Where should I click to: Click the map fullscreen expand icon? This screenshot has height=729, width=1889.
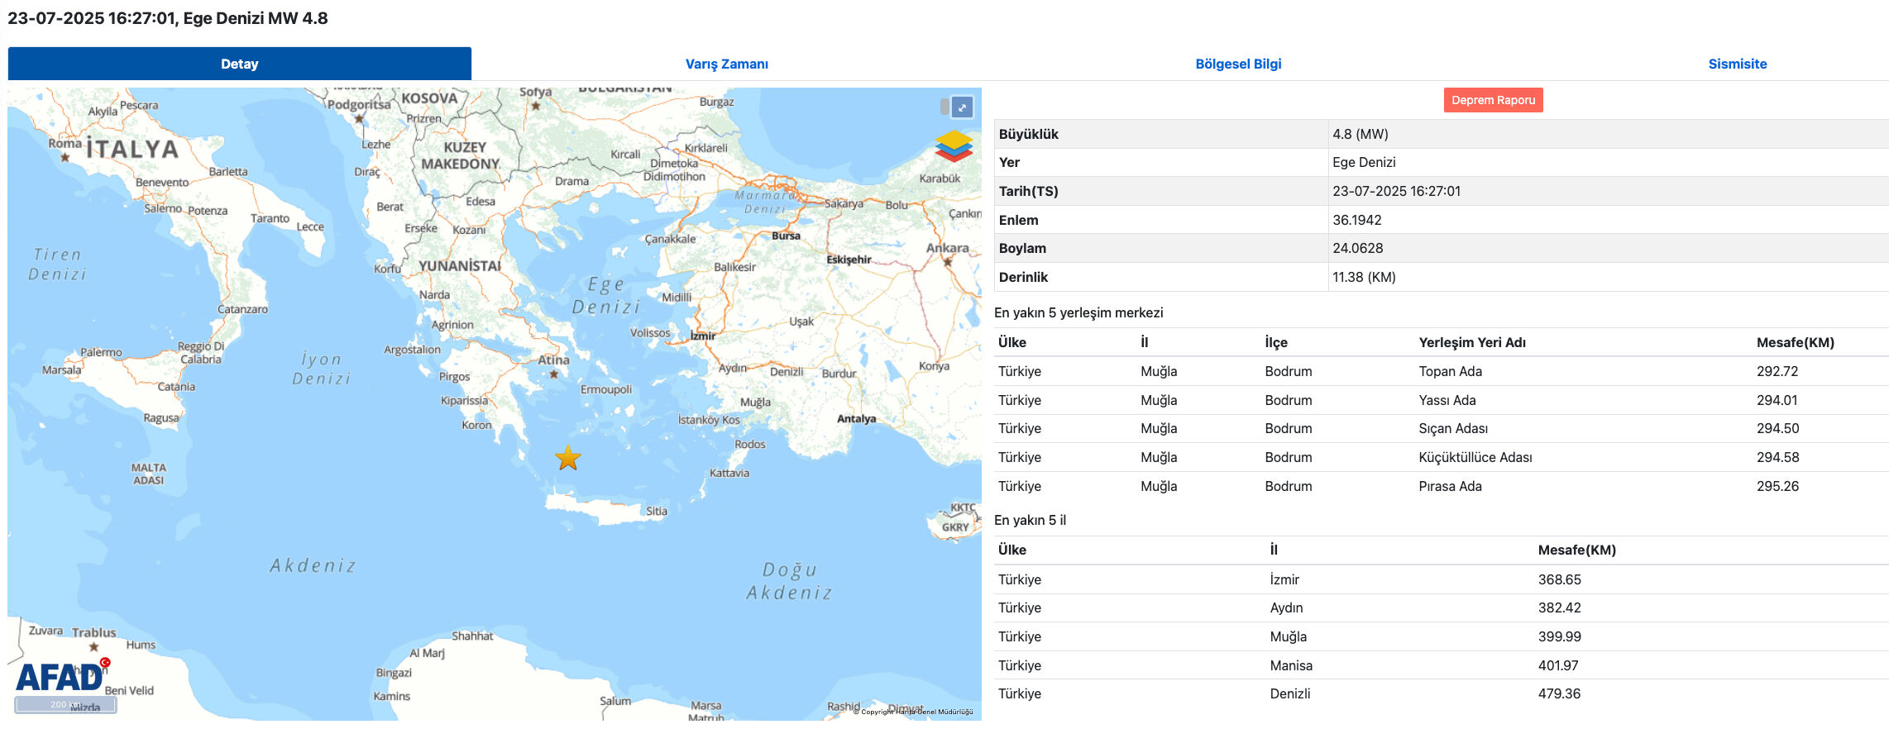click(962, 107)
